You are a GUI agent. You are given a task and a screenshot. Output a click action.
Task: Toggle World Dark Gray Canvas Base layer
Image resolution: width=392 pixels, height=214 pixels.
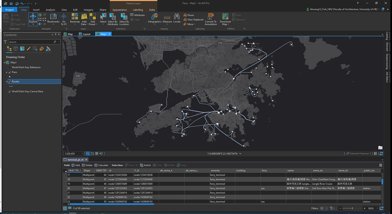(x=10, y=91)
